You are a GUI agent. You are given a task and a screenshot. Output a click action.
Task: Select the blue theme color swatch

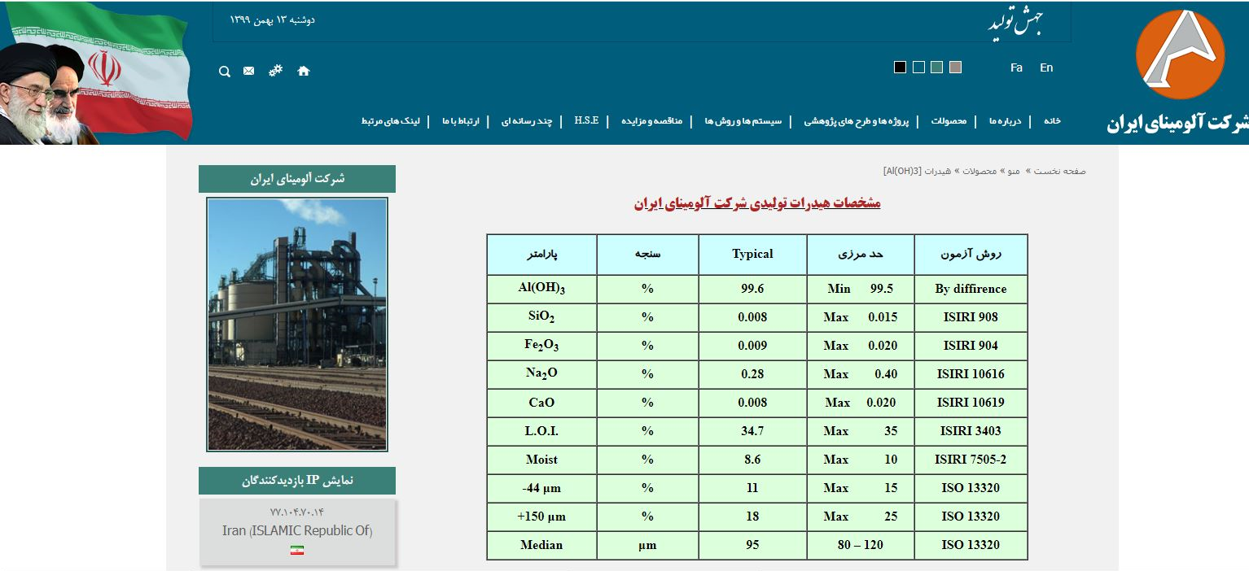(x=918, y=68)
